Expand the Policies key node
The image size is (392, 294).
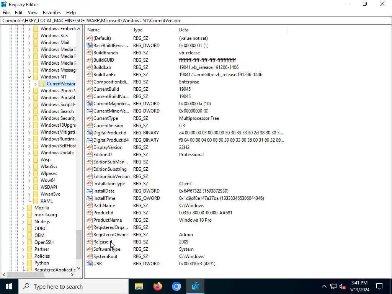tap(23, 256)
